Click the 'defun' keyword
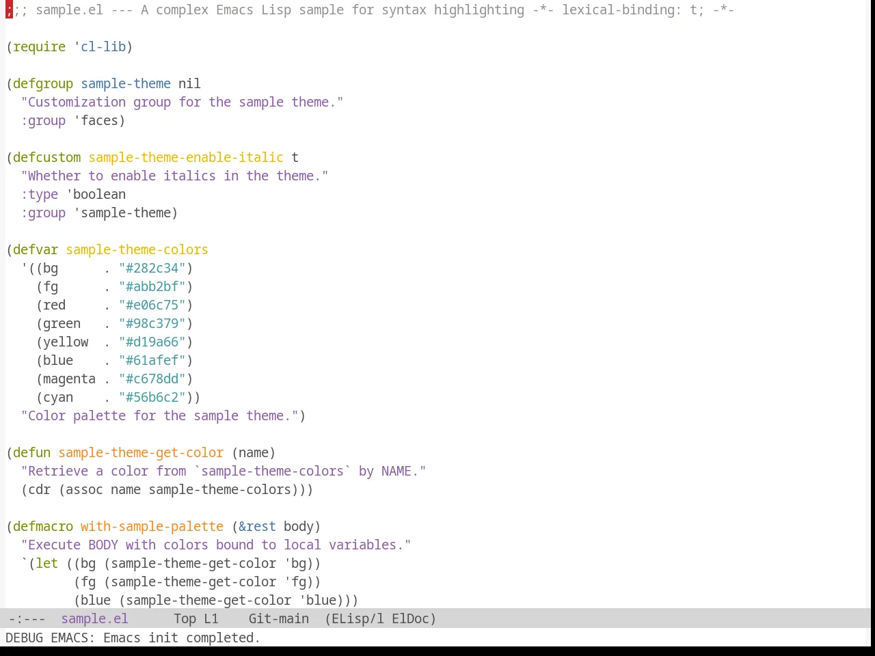The height and width of the screenshot is (656, 875). (32, 452)
